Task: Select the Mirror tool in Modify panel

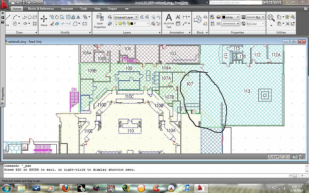Action: [x=78, y=17]
